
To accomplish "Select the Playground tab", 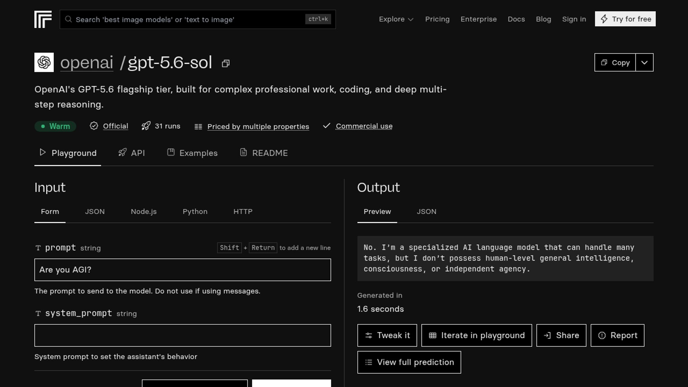I will [x=68, y=153].
